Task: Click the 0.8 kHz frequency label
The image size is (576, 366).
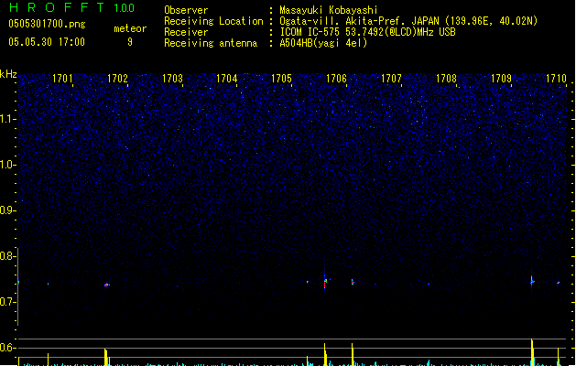Action: pos(7,256)
